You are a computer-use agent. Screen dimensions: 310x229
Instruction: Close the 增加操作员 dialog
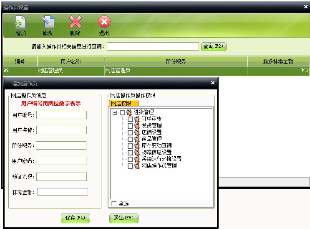[x=212, y=83]
